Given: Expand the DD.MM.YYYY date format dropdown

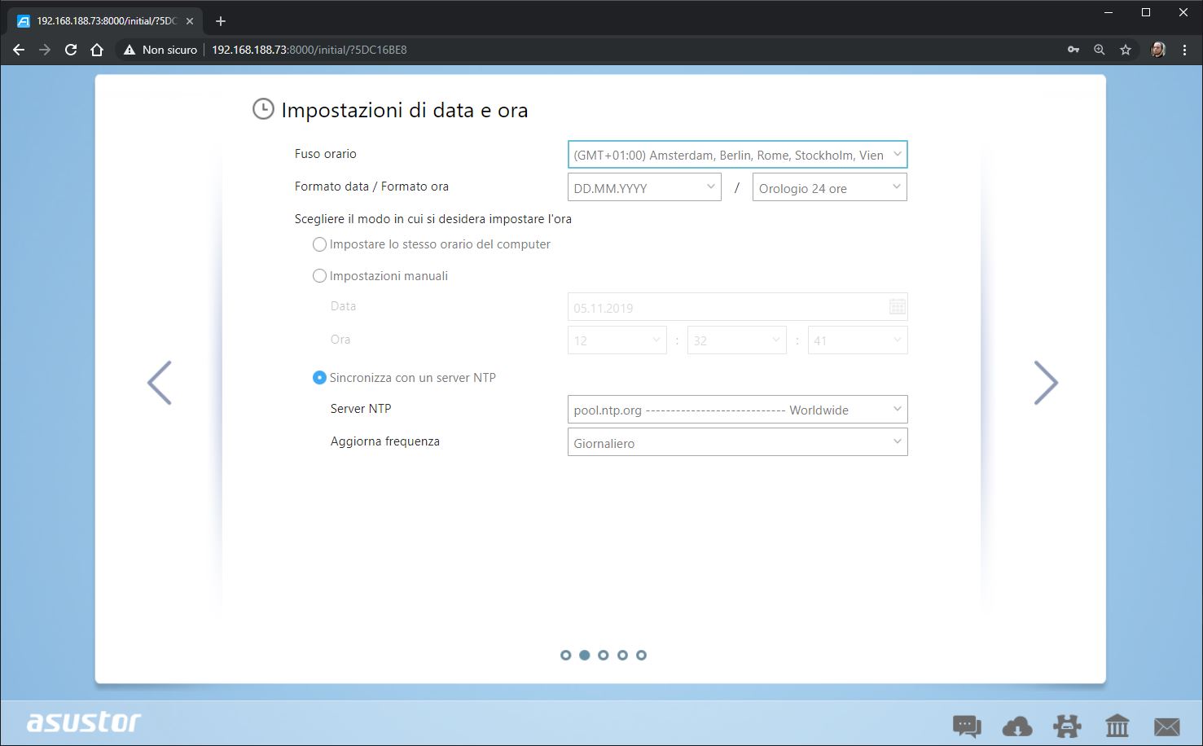Looking at the screenshot, I should (644, 187).
